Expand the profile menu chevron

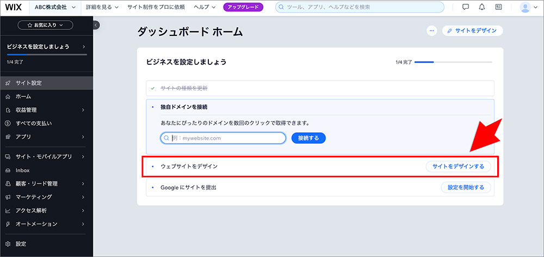pyautogui.click(x=535, y=7)
